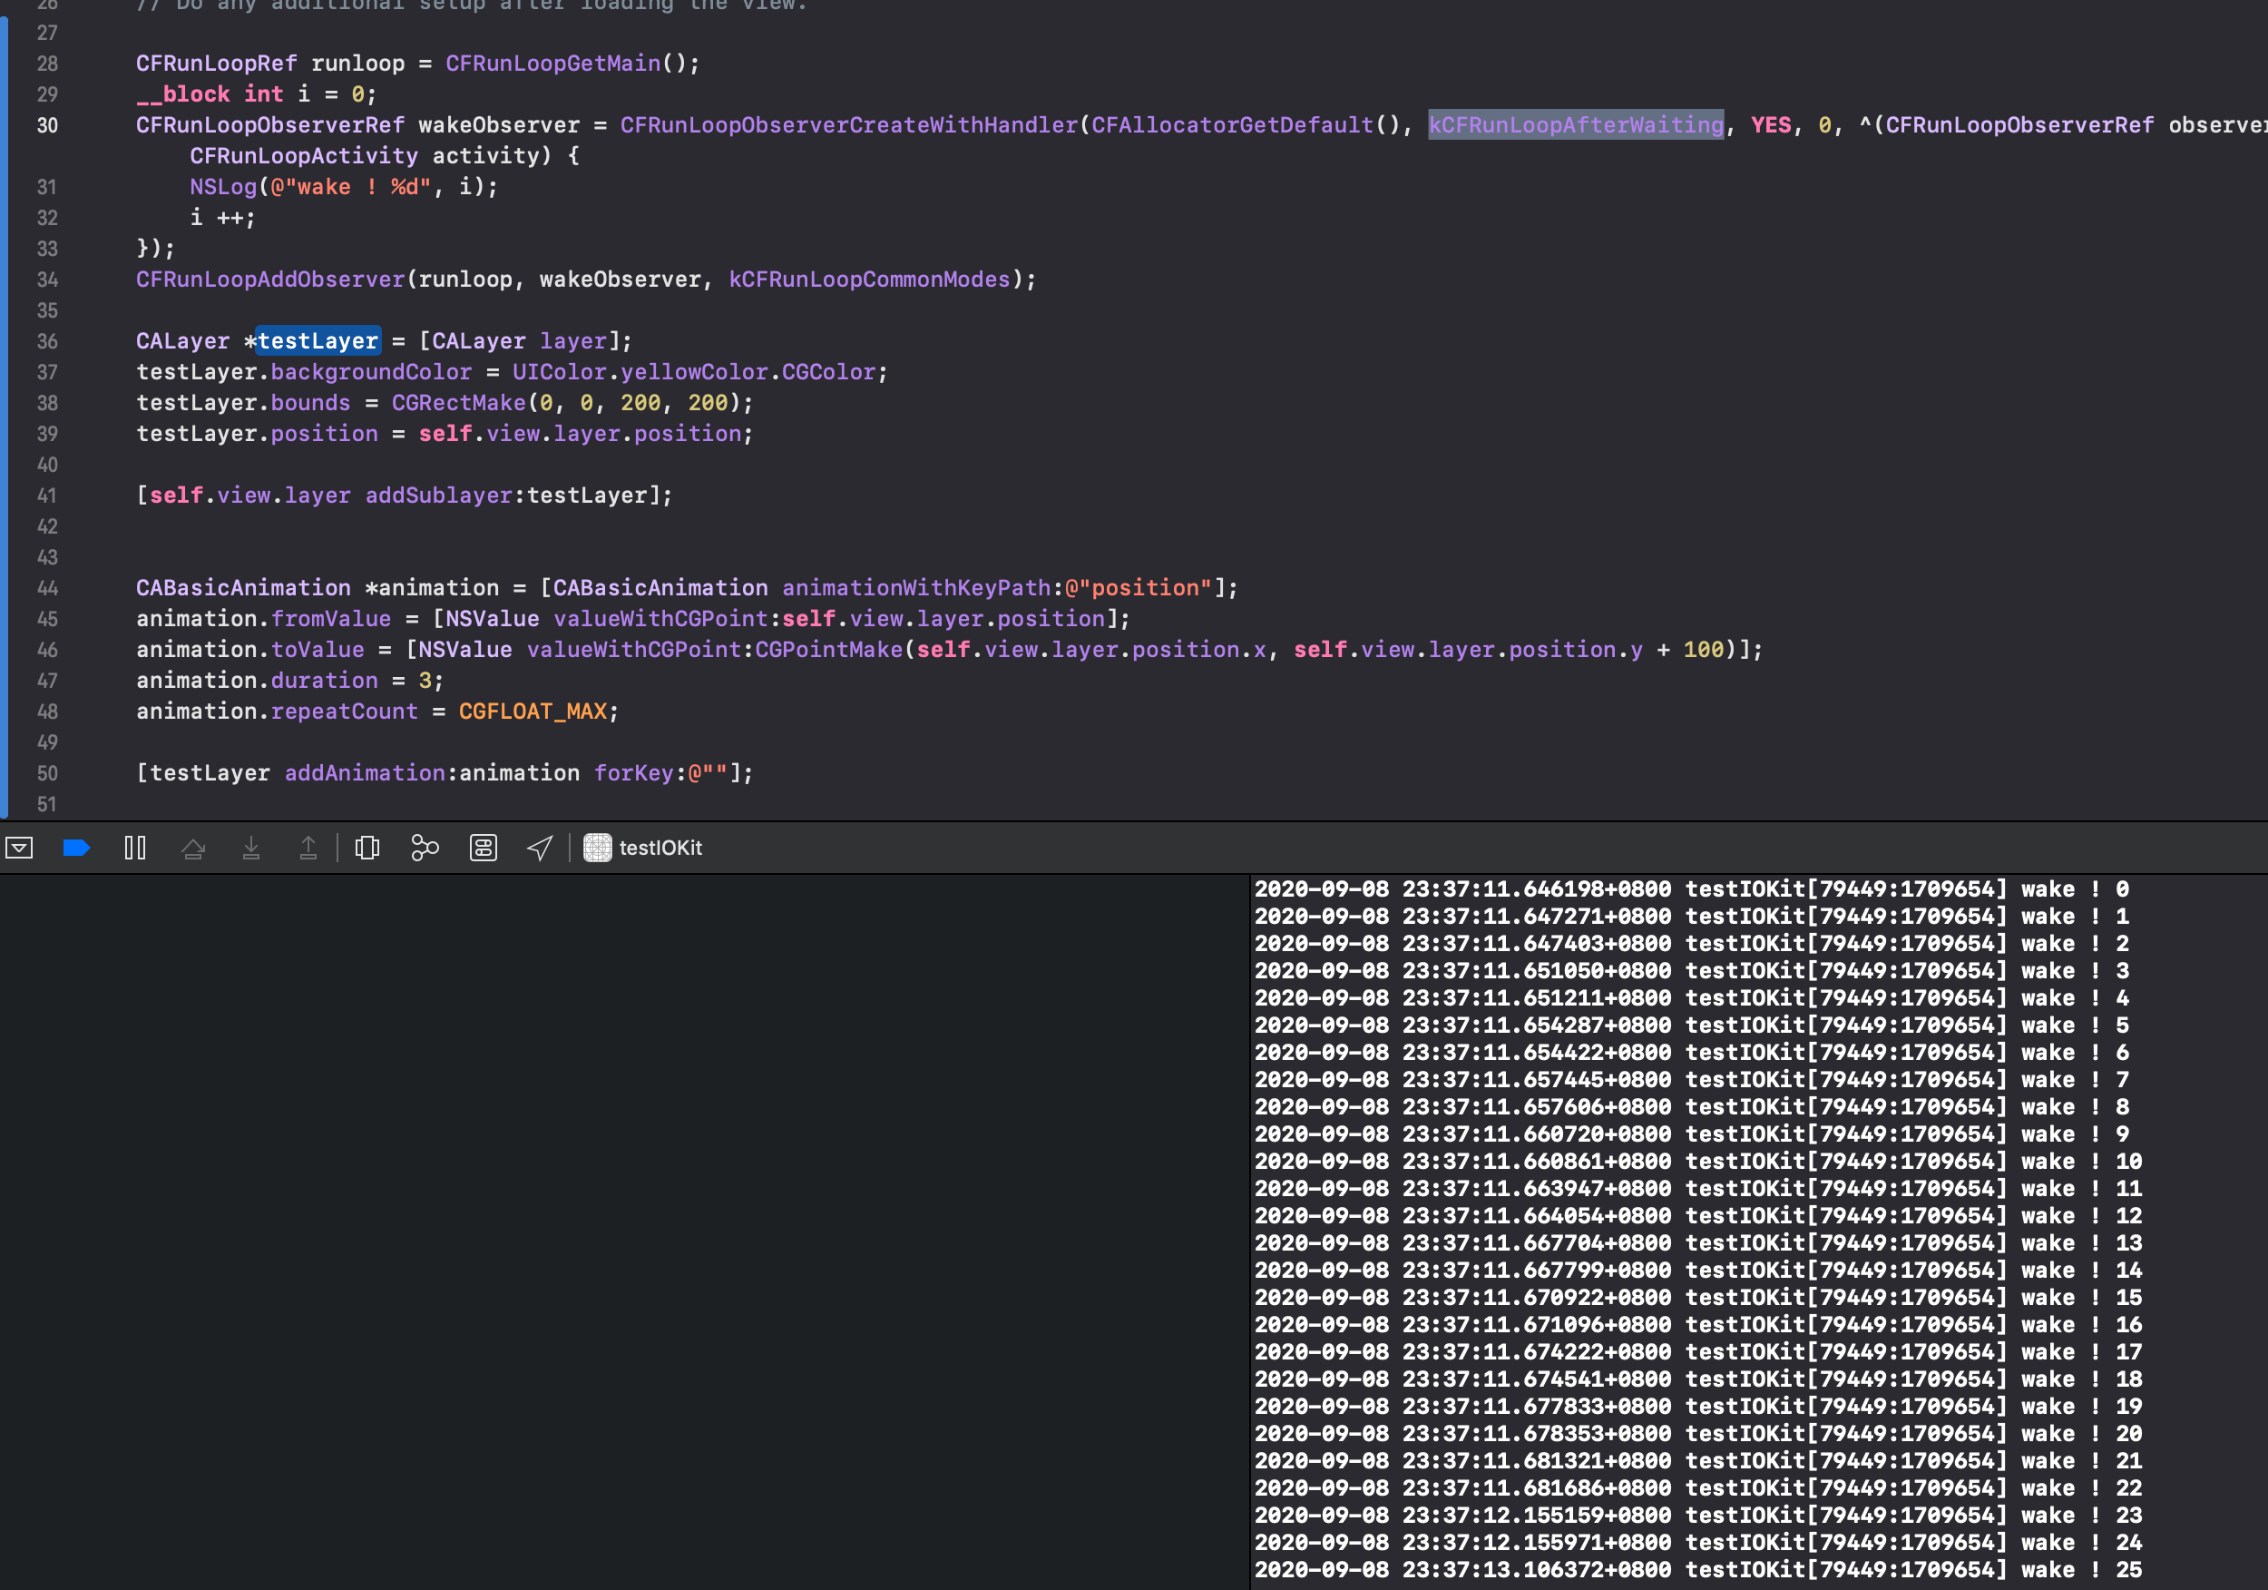Click CFRunLoopActivity parameter on wrapped line

point(304,156)
